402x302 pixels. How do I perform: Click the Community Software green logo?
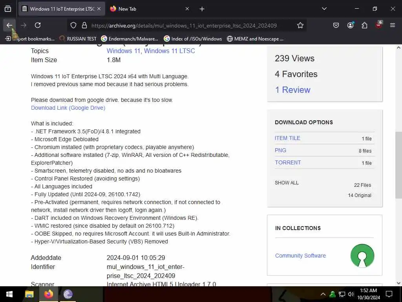coord(362,256)
